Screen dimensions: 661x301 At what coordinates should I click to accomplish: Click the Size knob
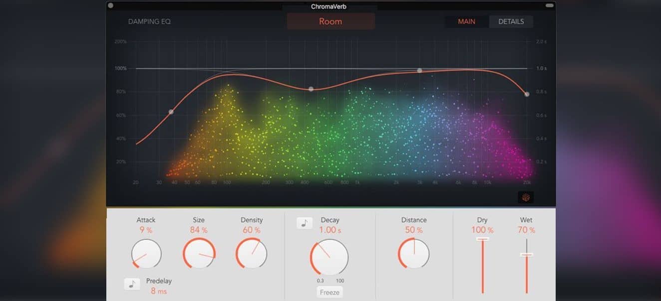pyautogui.click(x=199, y=254)
